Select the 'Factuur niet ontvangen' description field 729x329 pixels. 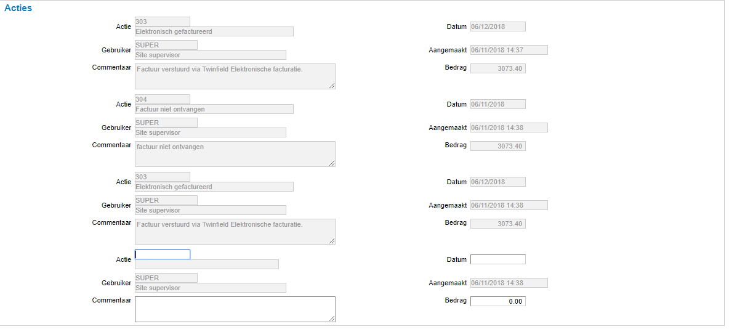click(x=214, y=109)
